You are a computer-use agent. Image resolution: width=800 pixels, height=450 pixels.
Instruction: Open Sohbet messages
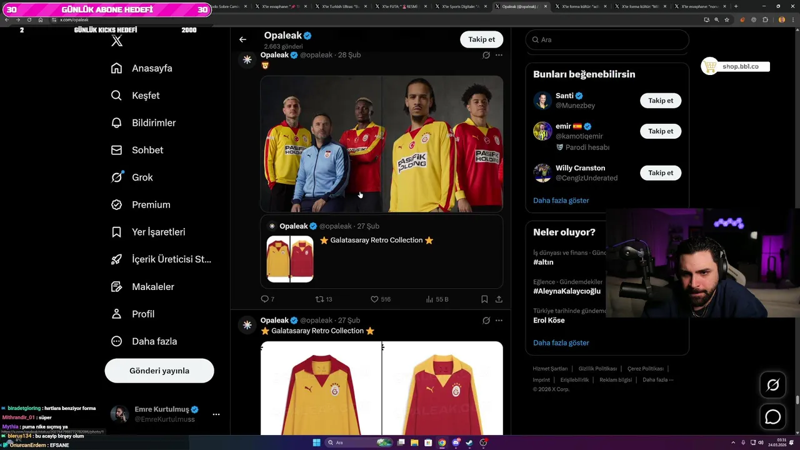coord(137,150)
